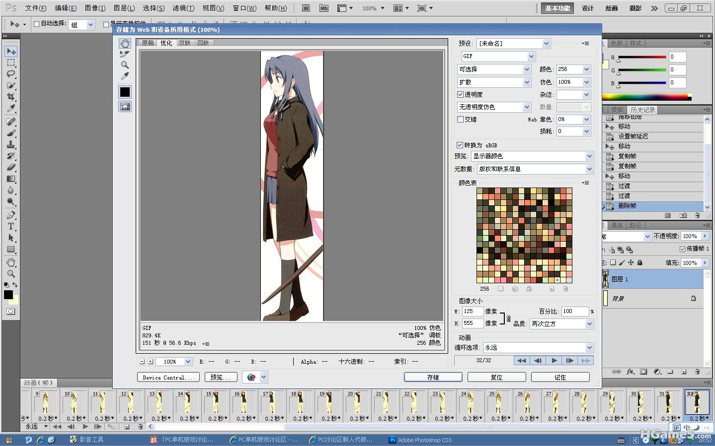Screen dimensions: 715x446
Task: Delete selected color using color table trash icon
Action: pos(565,289)
